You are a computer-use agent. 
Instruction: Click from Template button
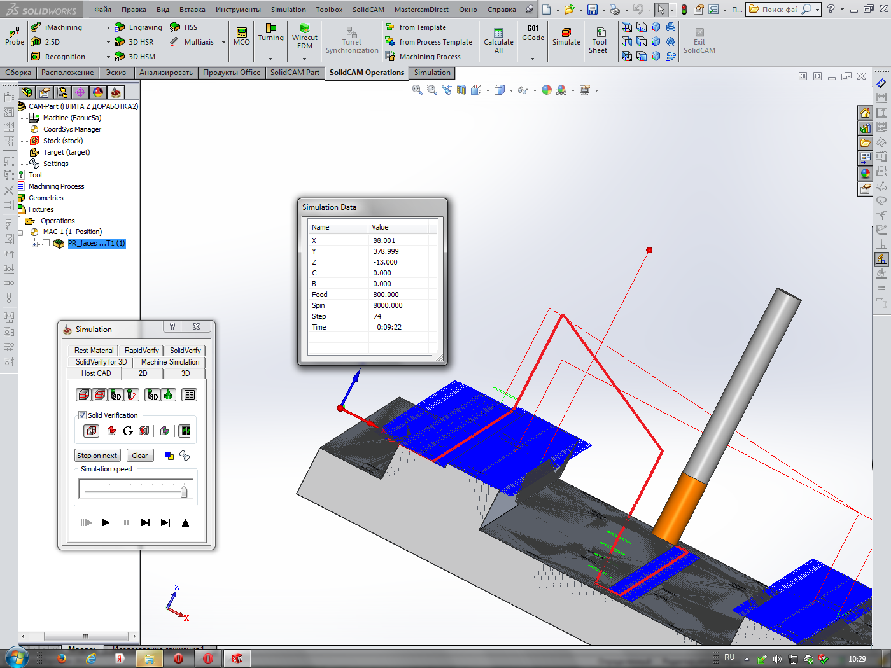[x=415, y=27]
